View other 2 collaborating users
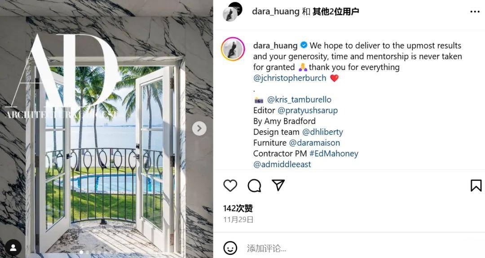 click(335, 11)
